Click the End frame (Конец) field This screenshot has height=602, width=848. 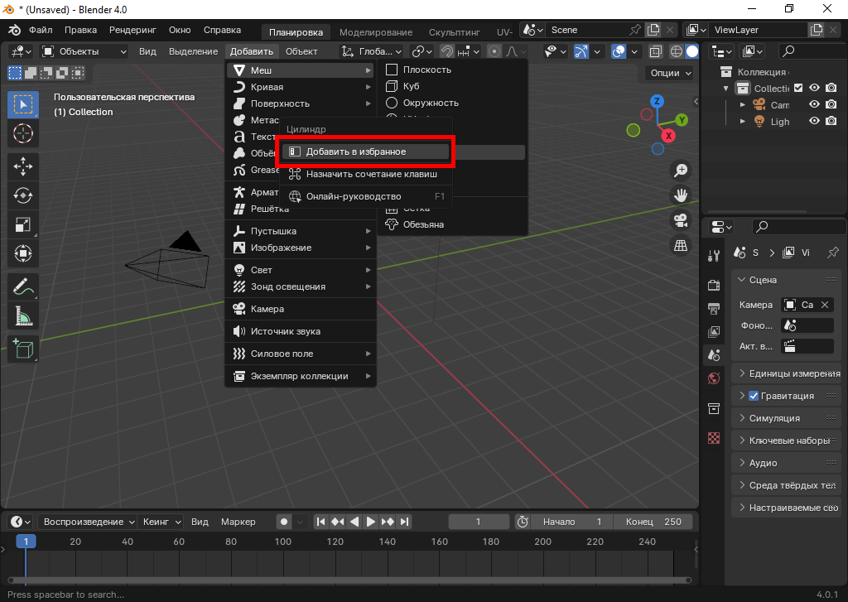pyautogui.click(x=653, y=522)
